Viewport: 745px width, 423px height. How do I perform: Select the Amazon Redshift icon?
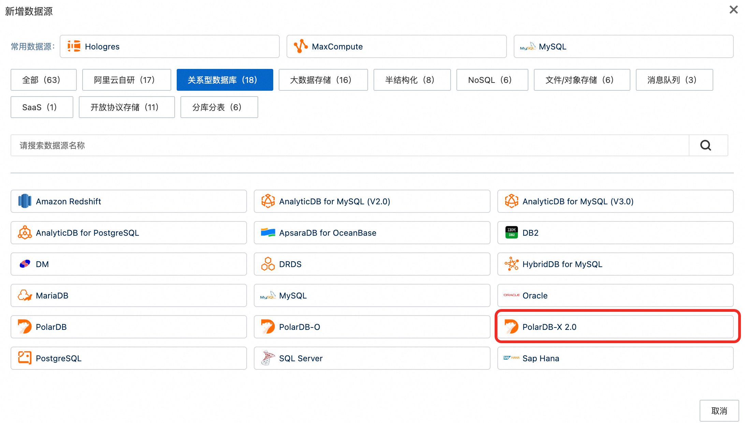pos(25,201)
